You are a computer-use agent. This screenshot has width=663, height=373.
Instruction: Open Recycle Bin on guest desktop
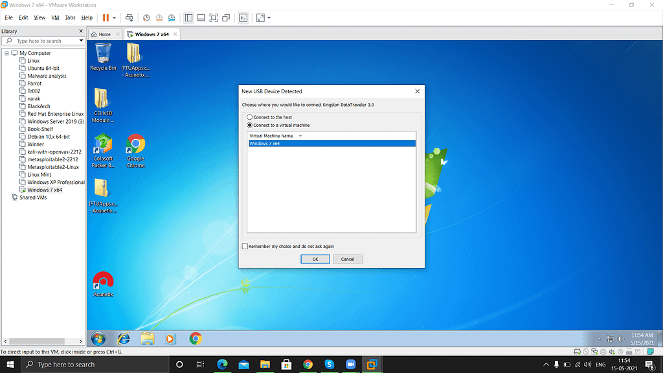click(103, 57)
